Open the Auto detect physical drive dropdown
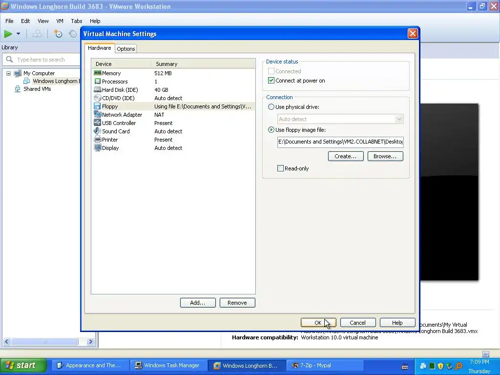The height and width of the screenshot is (375, 500). [399, 119]
